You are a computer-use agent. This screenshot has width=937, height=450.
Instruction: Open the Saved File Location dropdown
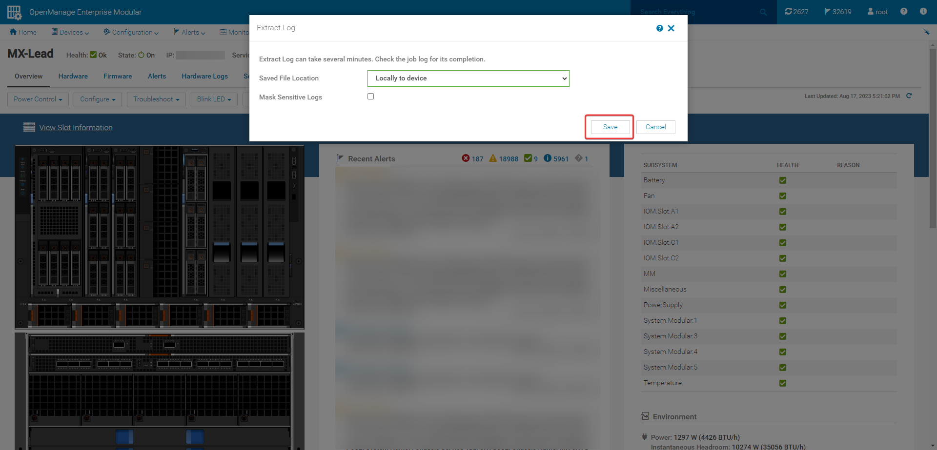[468, 78]
